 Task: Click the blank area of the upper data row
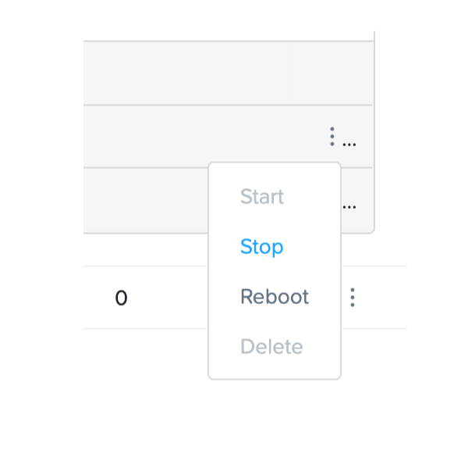(x=195, y=136)
